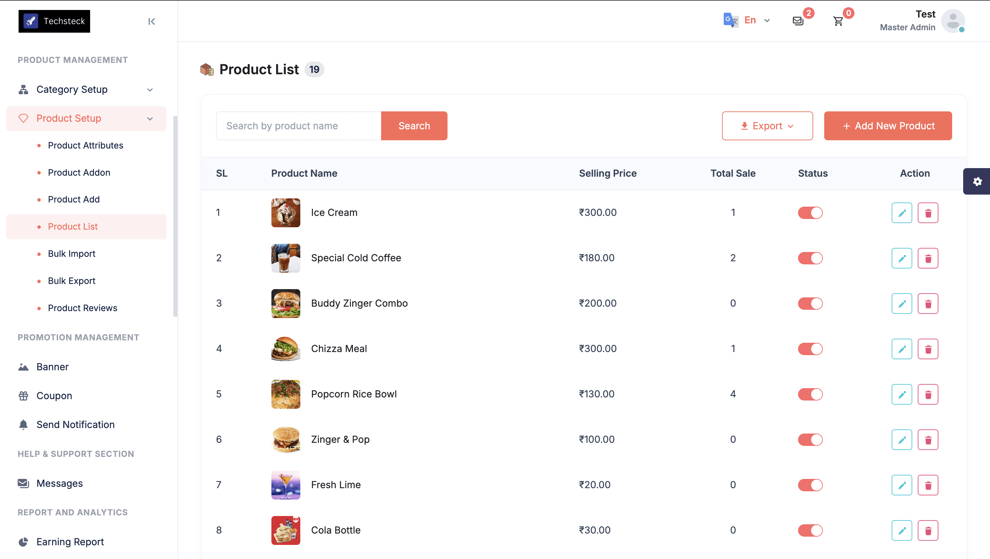Toggle Ice Cream status switch
Image resolution: width=990 pixels, height=559 pixels.
pyautogui.click(x=810, y=213)
